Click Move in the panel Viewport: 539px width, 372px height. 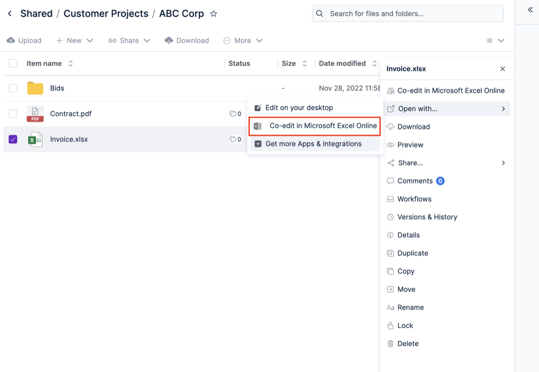click(447, 289)
